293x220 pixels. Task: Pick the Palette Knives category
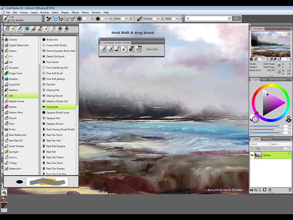click(x=21, y=101)
